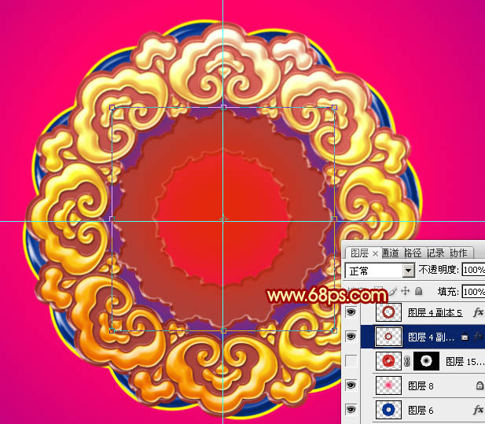Hide the 图层 8 layer
Viewport: 485px width, 424px height.
coord(351,385)
